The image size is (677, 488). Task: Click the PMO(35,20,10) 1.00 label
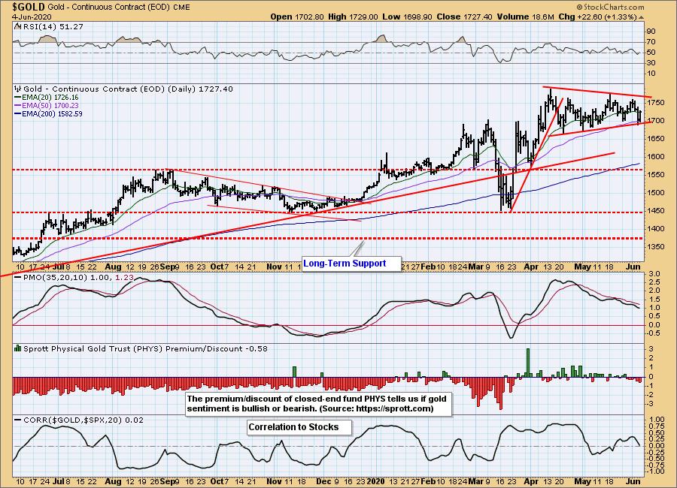coord(67,277)
